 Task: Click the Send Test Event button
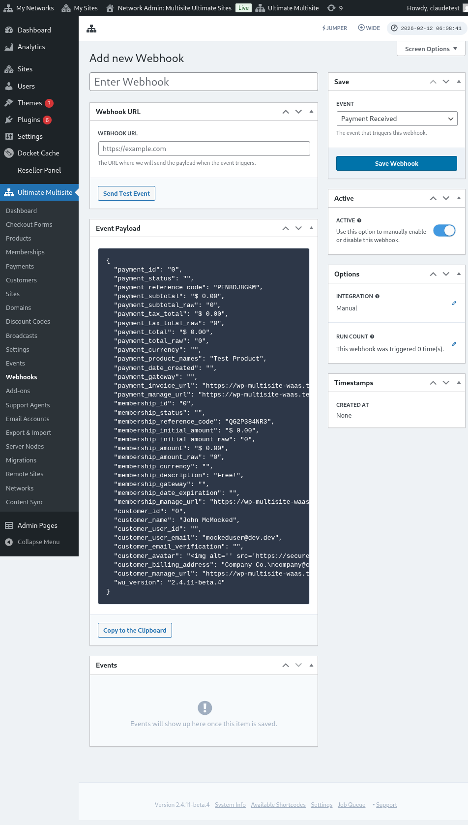tap(126, 193)
